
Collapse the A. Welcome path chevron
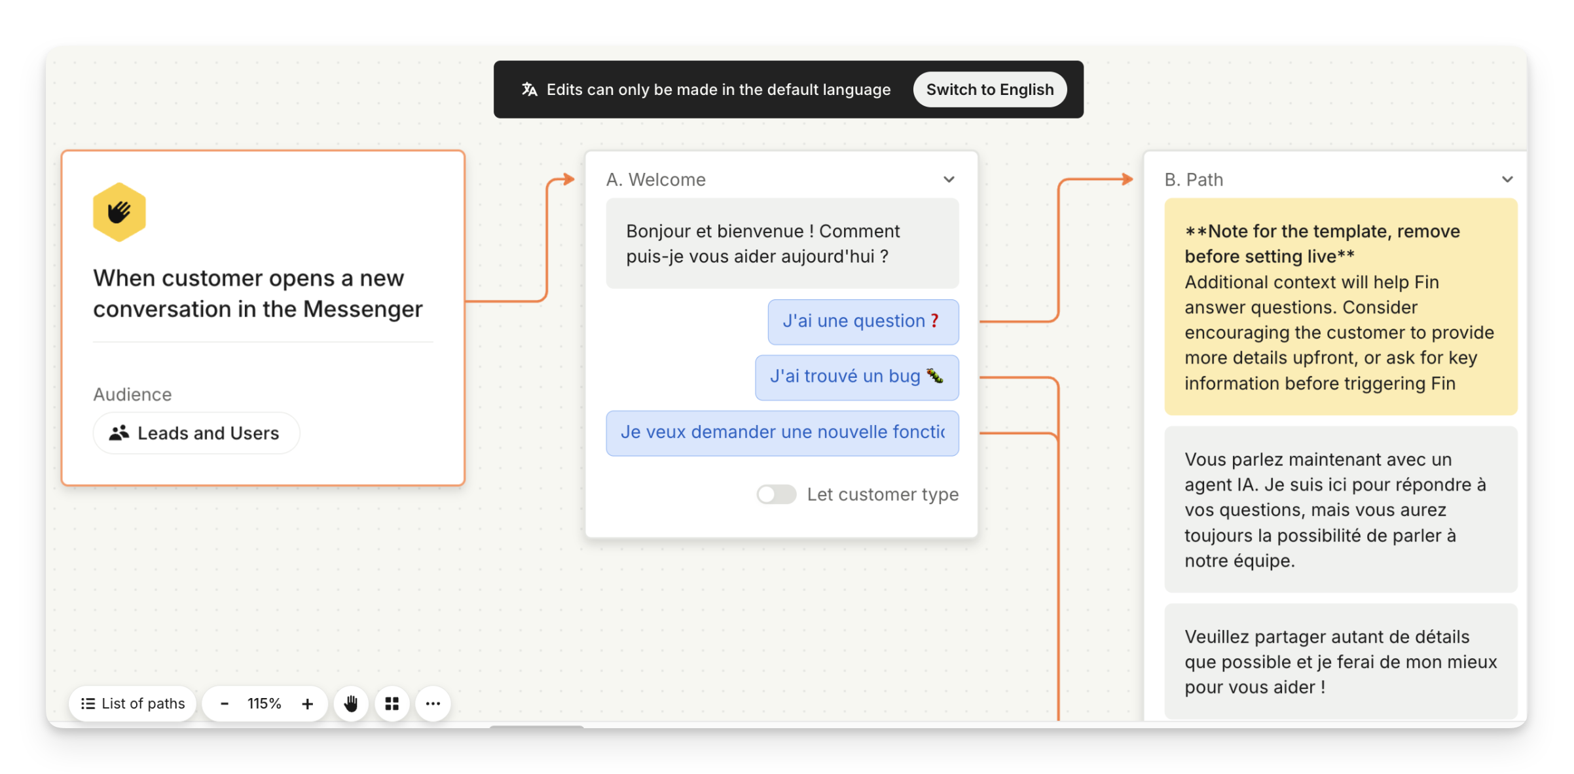pos(949,179)
